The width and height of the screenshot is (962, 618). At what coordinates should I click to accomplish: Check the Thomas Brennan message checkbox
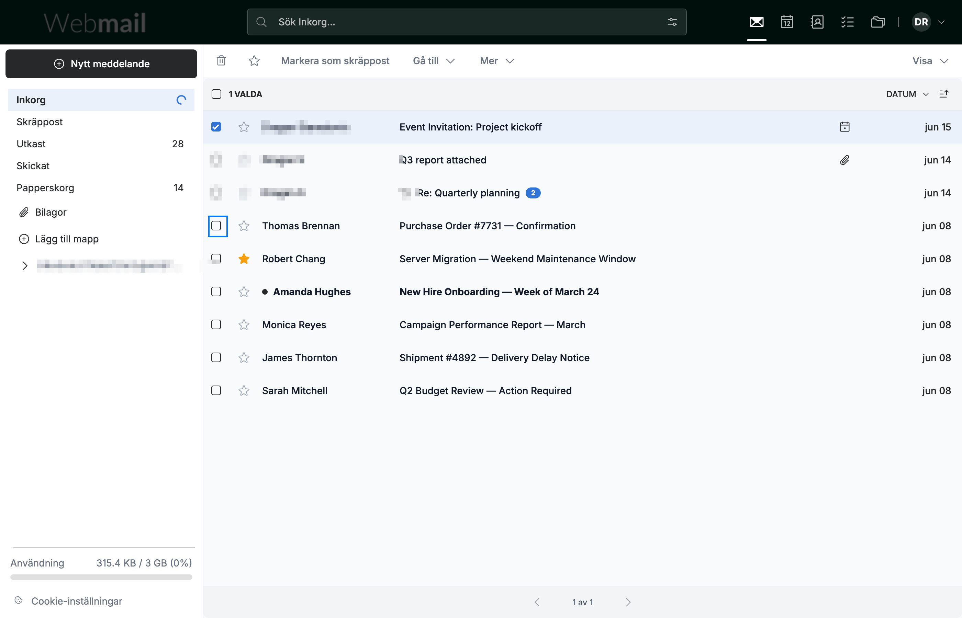click(x=216, y=226)
